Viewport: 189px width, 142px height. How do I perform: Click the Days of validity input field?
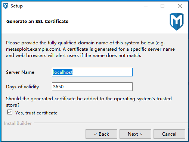tap(92, 86)
